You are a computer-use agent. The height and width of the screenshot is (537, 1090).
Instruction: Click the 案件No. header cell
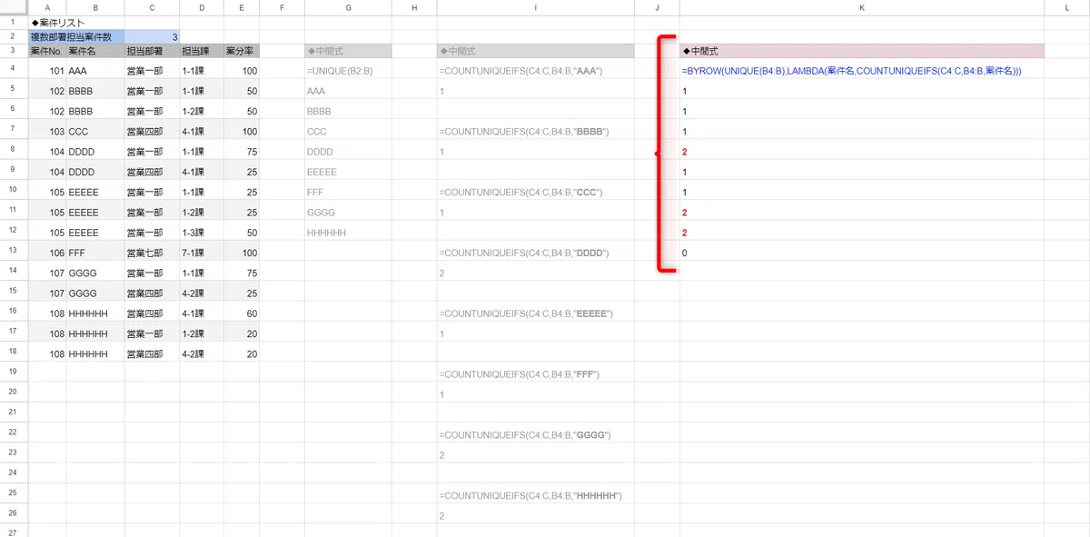(x=47, y=51)
